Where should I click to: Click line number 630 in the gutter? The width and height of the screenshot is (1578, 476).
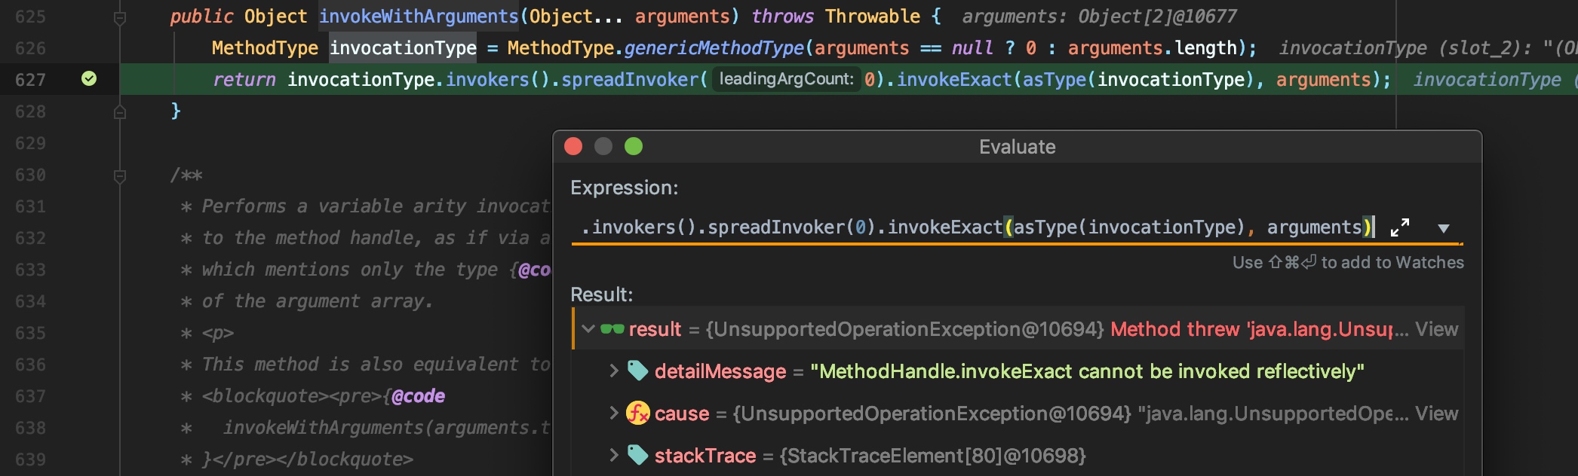click(x=30, y=175)
